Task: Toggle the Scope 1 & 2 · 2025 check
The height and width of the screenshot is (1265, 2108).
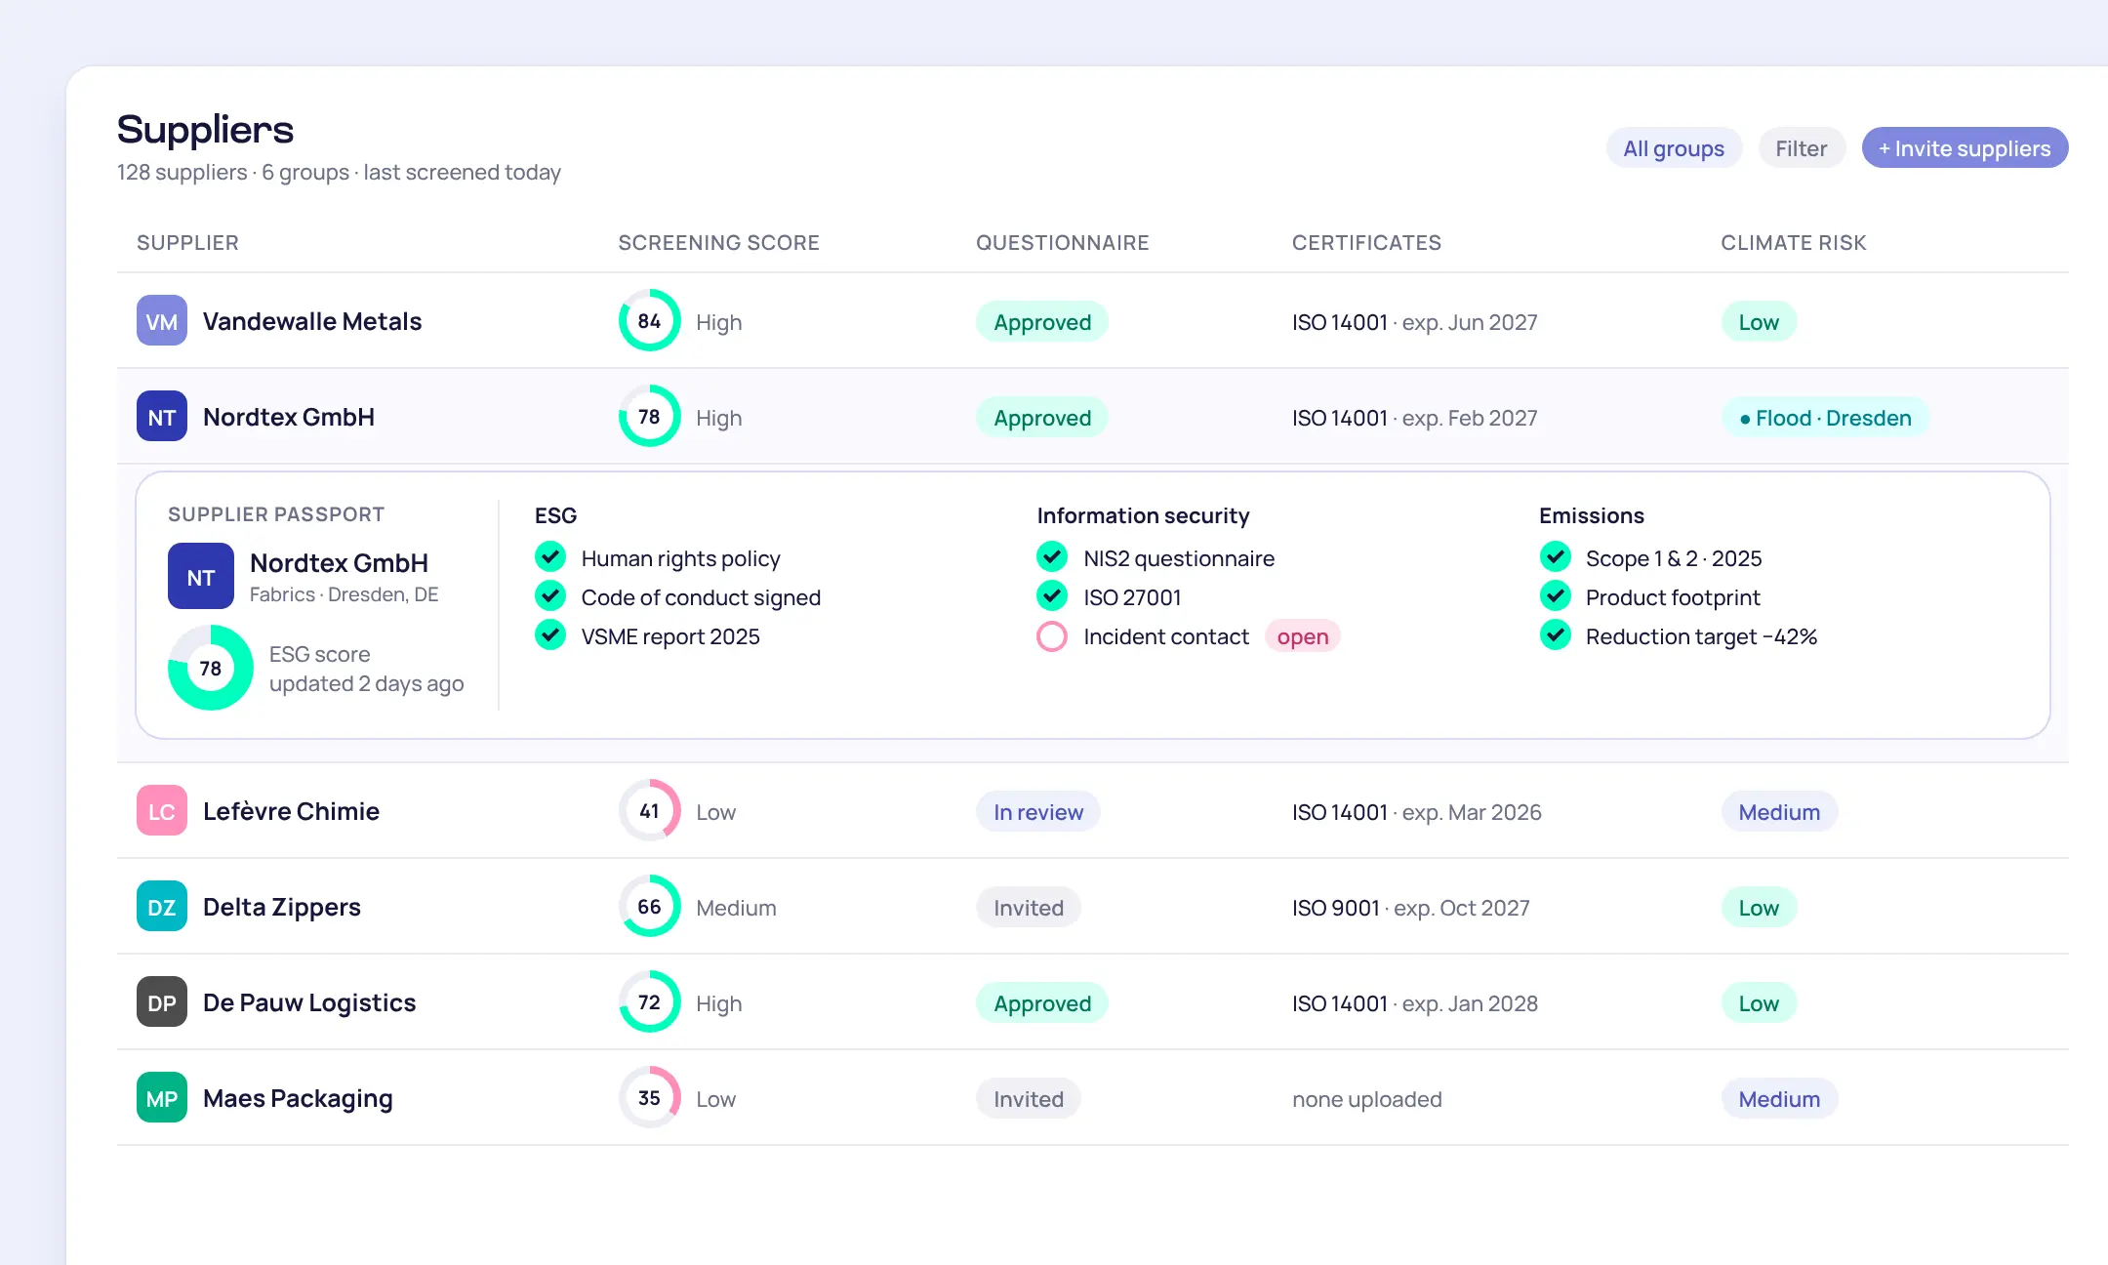Action: [x=1556, y=557]
